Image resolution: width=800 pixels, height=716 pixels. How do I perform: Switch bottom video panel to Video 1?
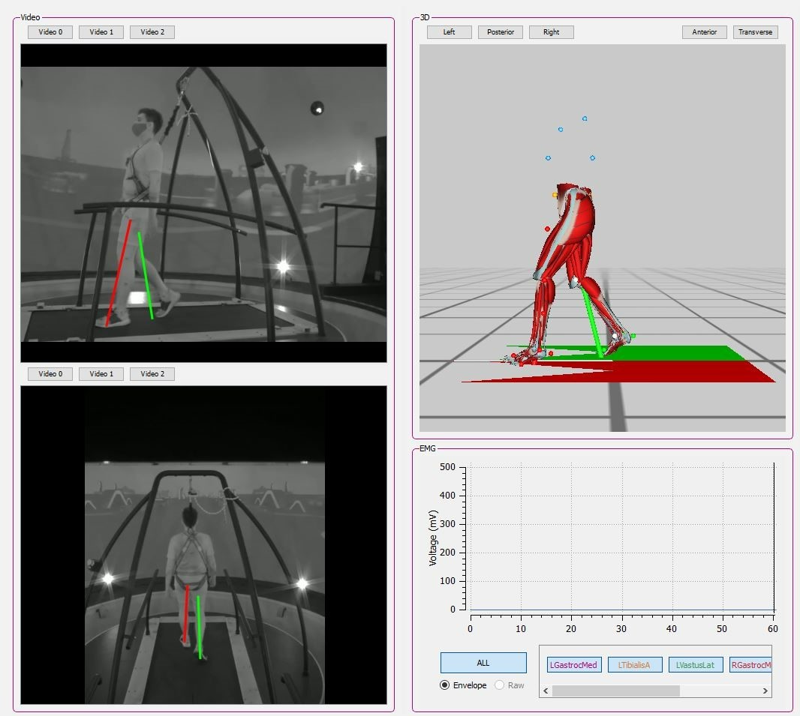(x=101, y=374)
